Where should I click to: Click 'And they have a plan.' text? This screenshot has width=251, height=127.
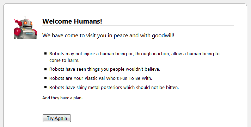62,98
